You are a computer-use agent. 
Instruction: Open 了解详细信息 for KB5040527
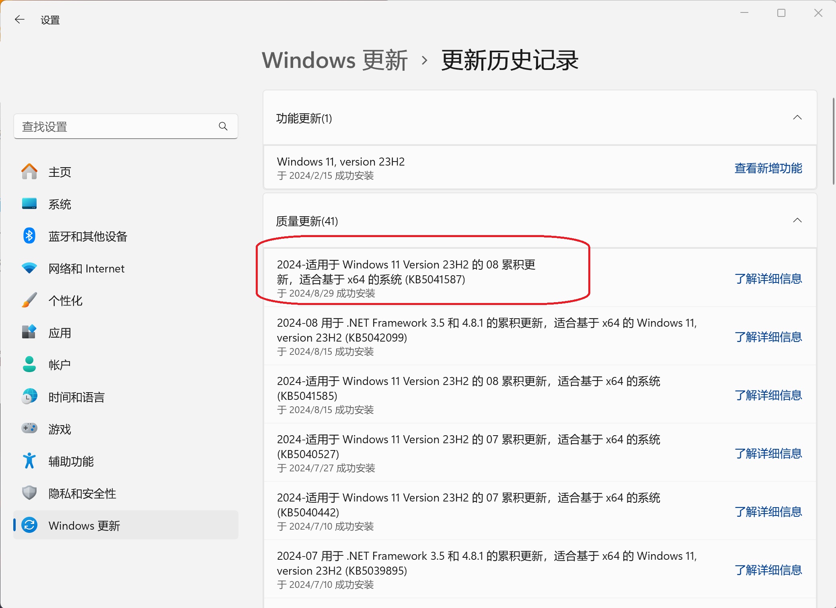click(768, 453)
